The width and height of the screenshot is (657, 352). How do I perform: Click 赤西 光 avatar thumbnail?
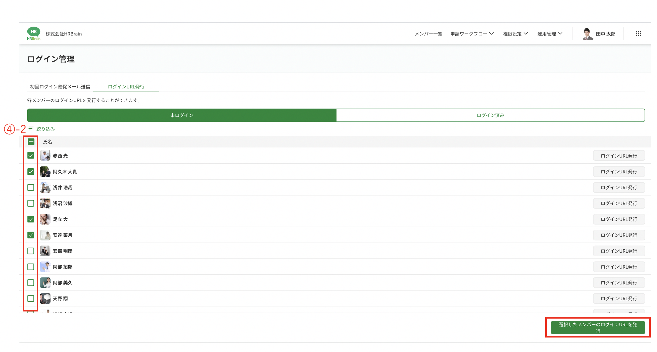[x=45, y=156]
